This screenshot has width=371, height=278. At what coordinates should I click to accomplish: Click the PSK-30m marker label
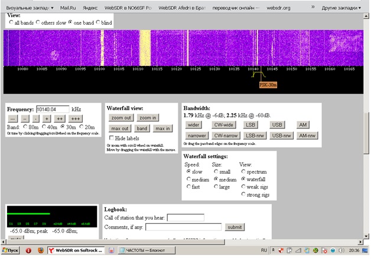(x=268, y=85)
